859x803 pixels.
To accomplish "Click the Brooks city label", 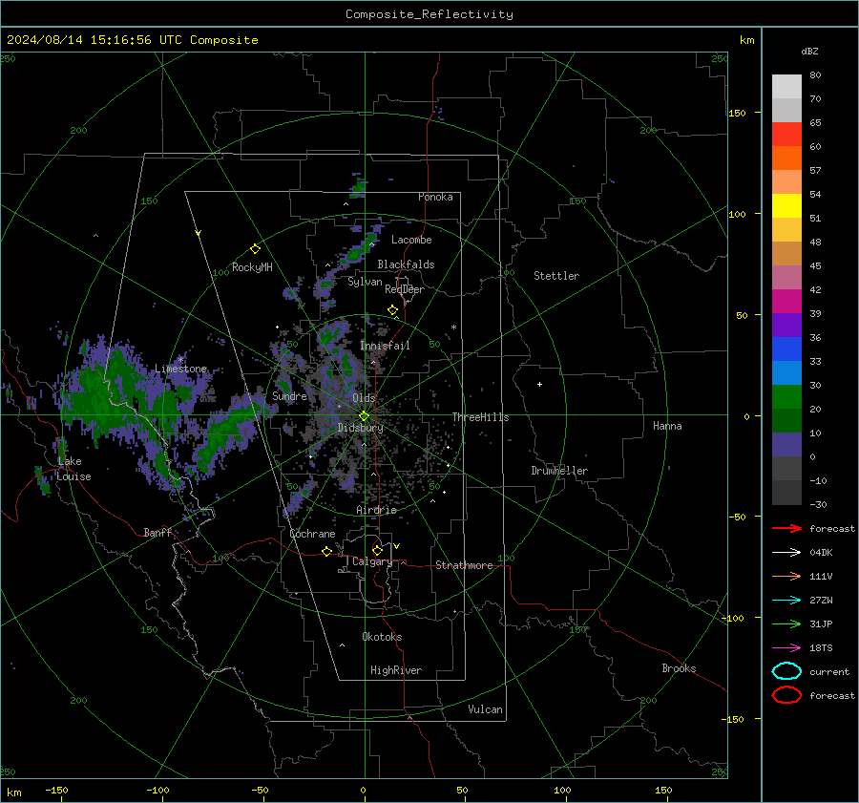I will (679, 668).
